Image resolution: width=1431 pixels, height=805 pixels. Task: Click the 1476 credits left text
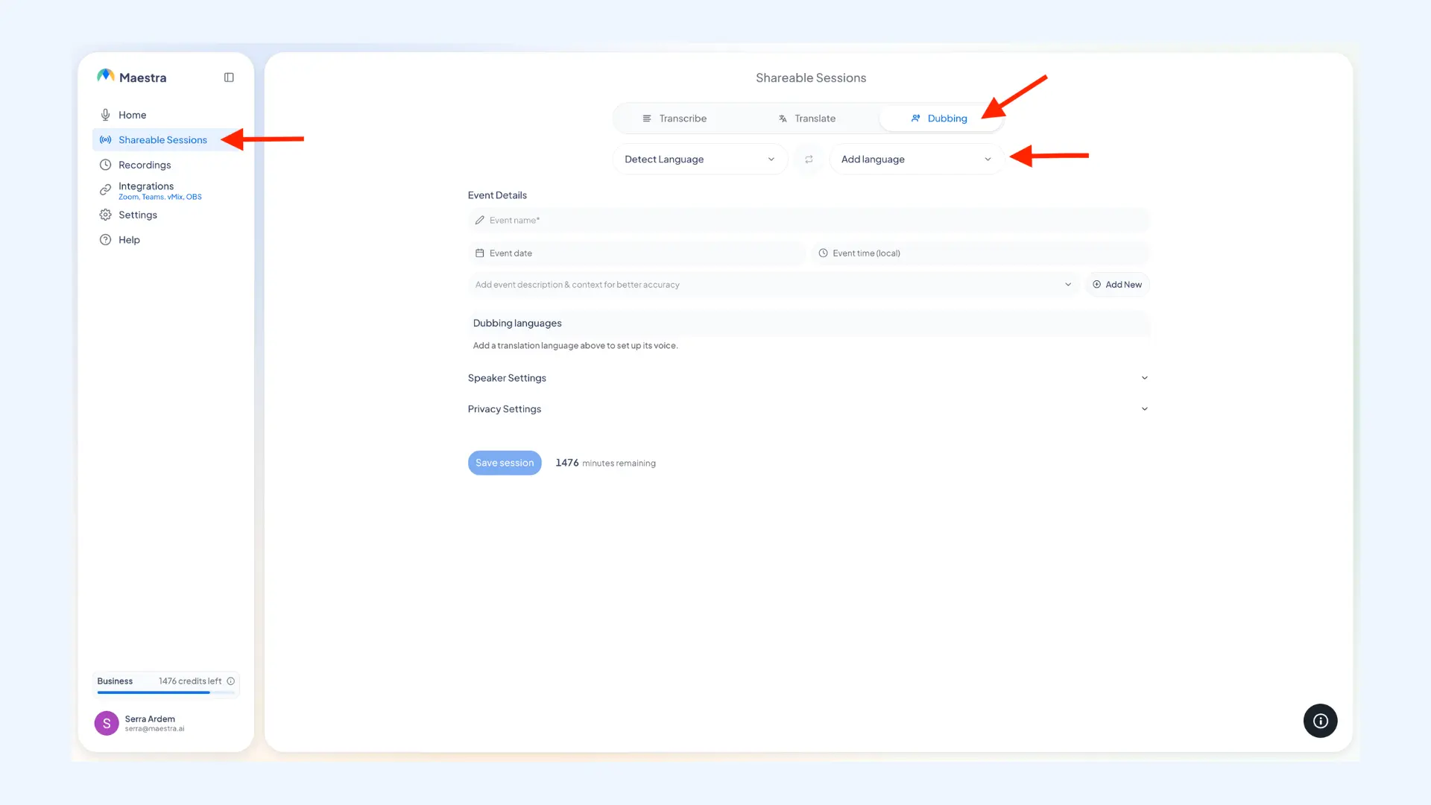pyautogui.click(x=190, y=681)
